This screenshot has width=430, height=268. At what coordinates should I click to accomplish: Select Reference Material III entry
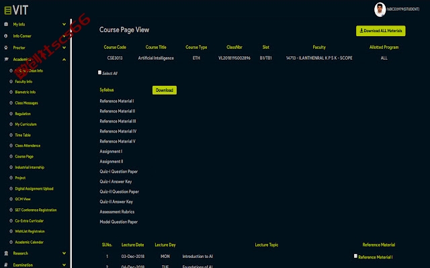(x=118, y=121)
